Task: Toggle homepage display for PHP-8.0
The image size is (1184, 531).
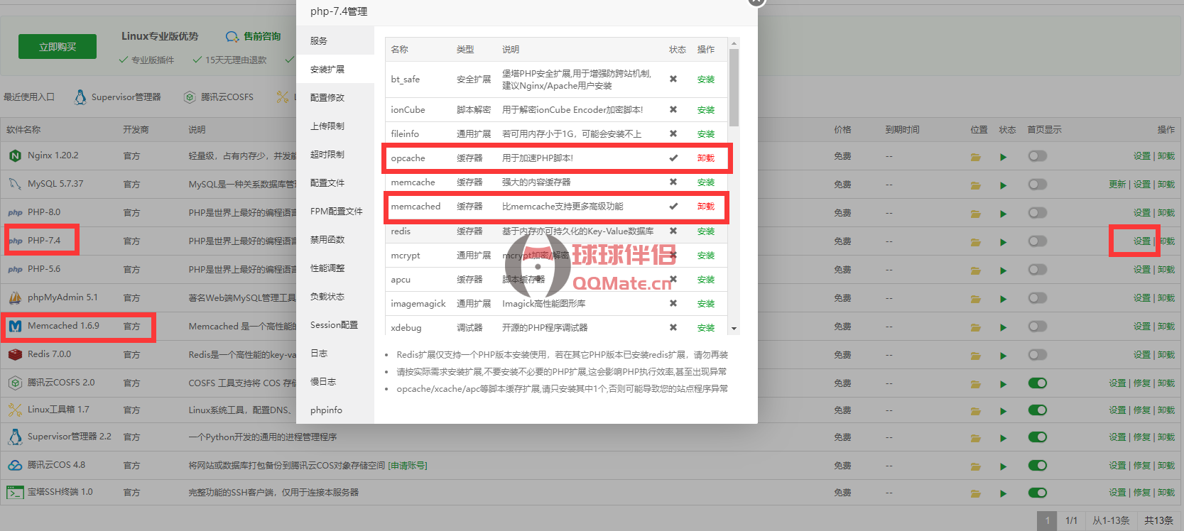Action: click(1038, 212)
